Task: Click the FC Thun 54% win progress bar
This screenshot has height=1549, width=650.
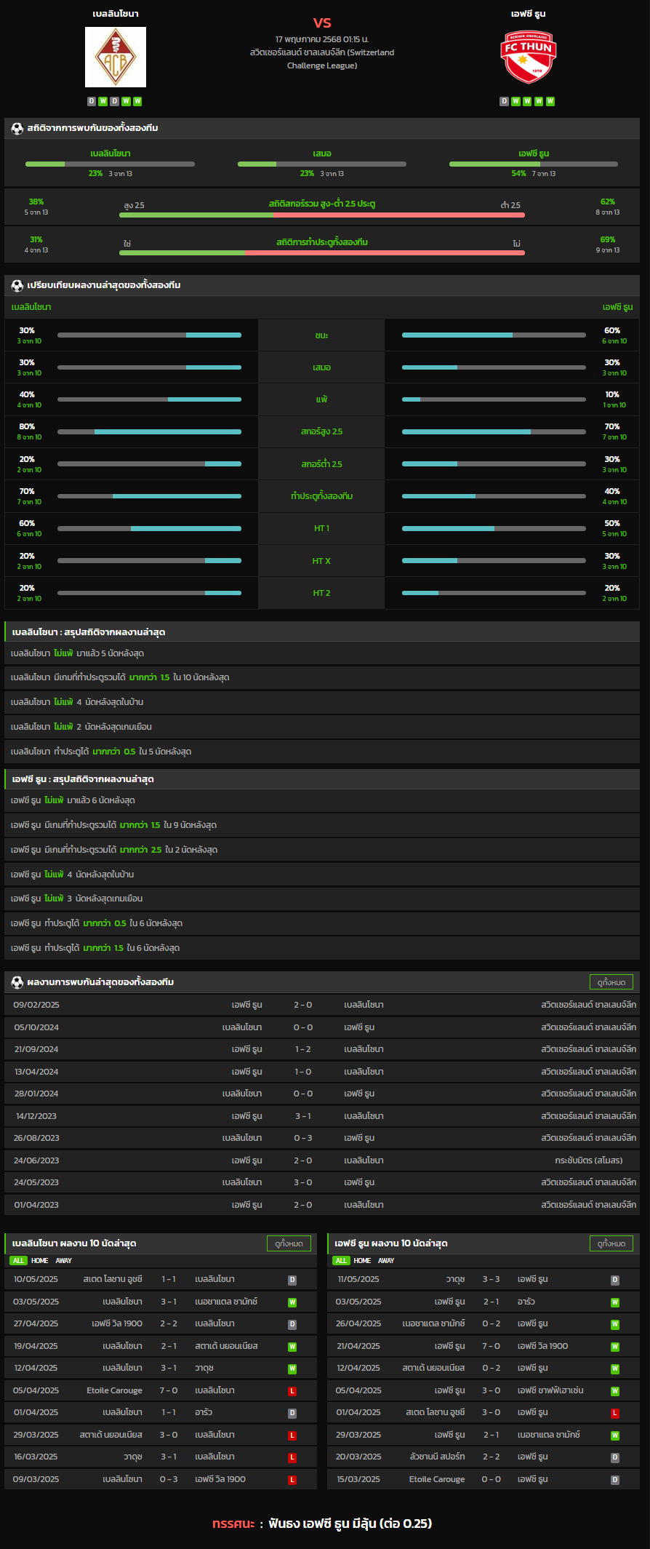Action: (534, 164)
